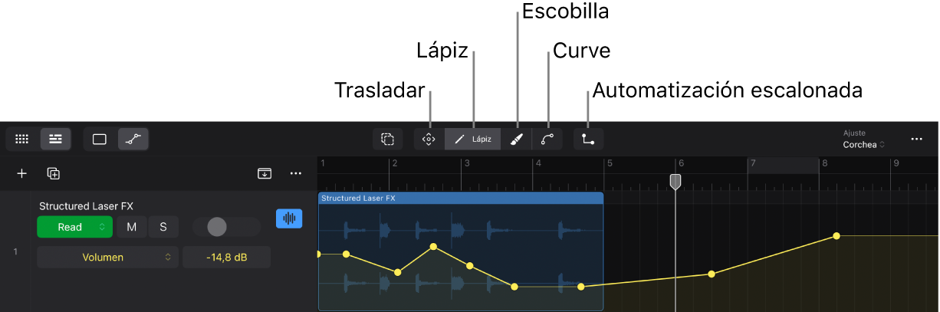
Task: Solo the Structured Laser FX track
Action: [x=163, y=227]
